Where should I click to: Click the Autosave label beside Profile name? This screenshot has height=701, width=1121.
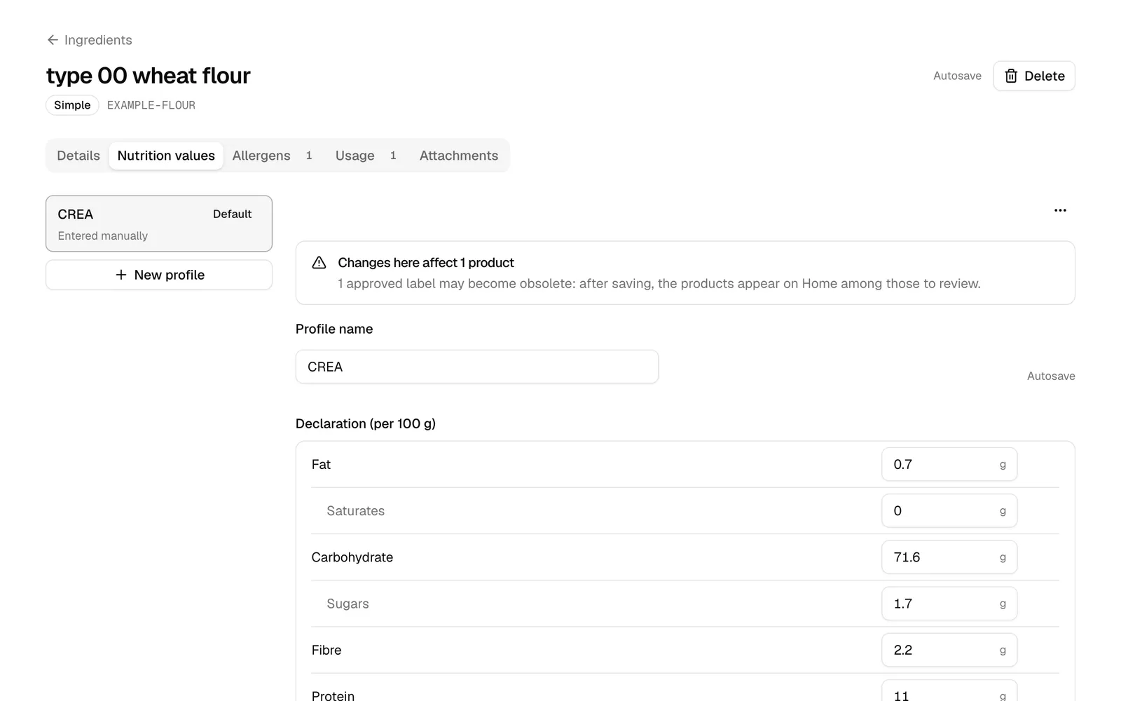1051,376
